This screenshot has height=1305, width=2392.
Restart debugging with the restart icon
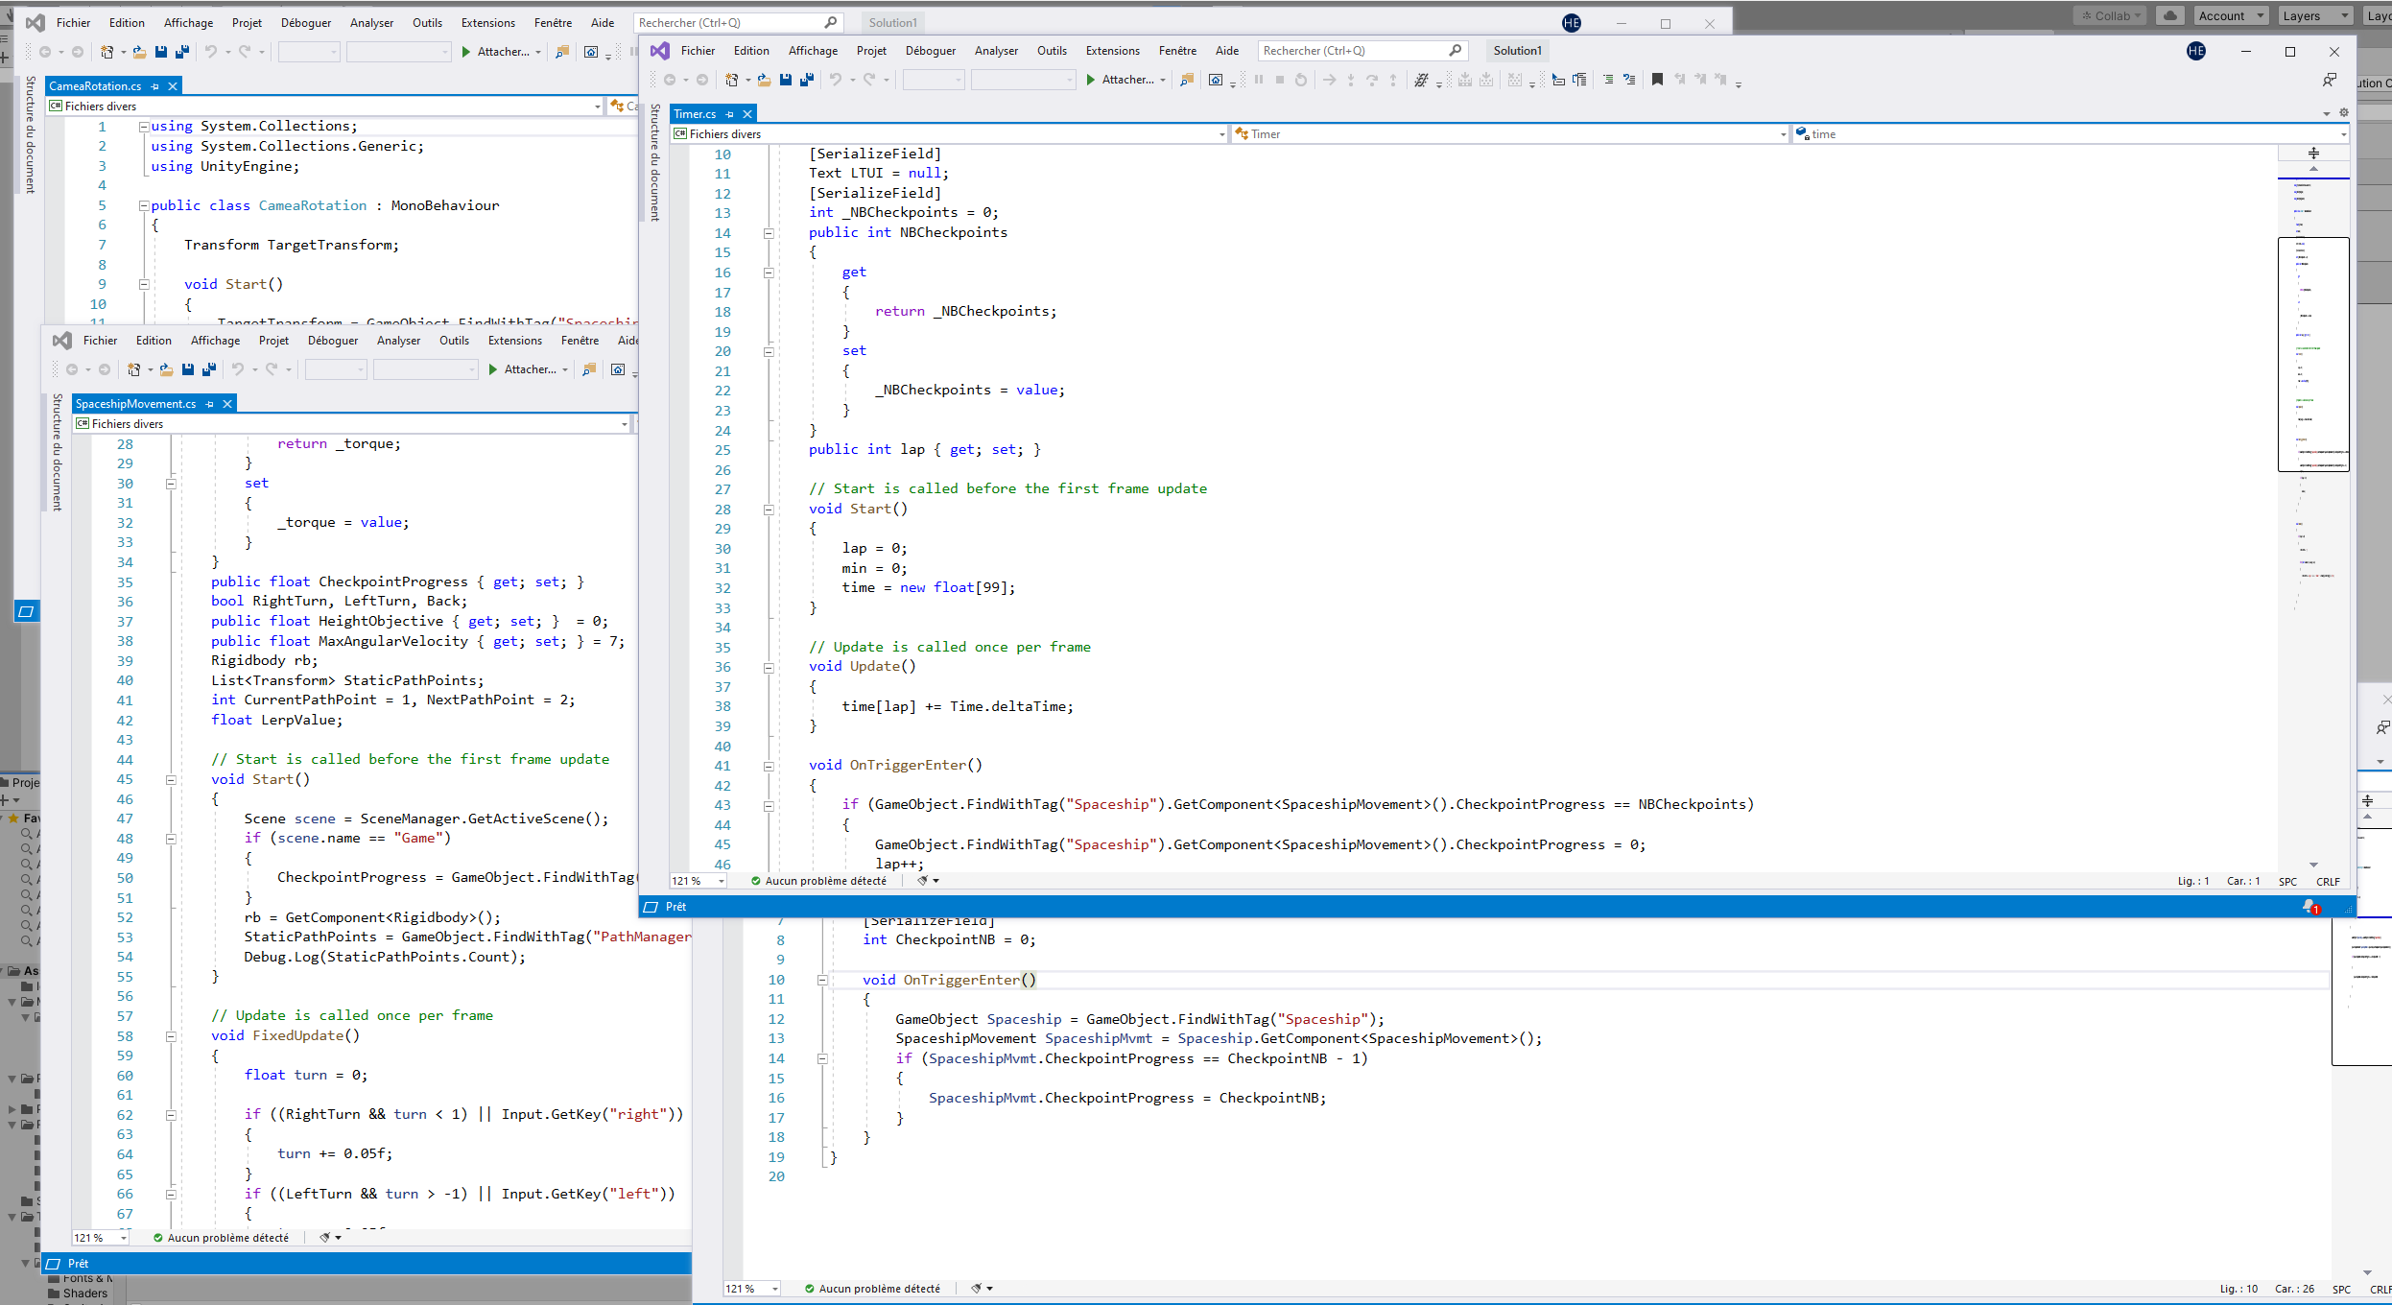tap(1299, 81)
